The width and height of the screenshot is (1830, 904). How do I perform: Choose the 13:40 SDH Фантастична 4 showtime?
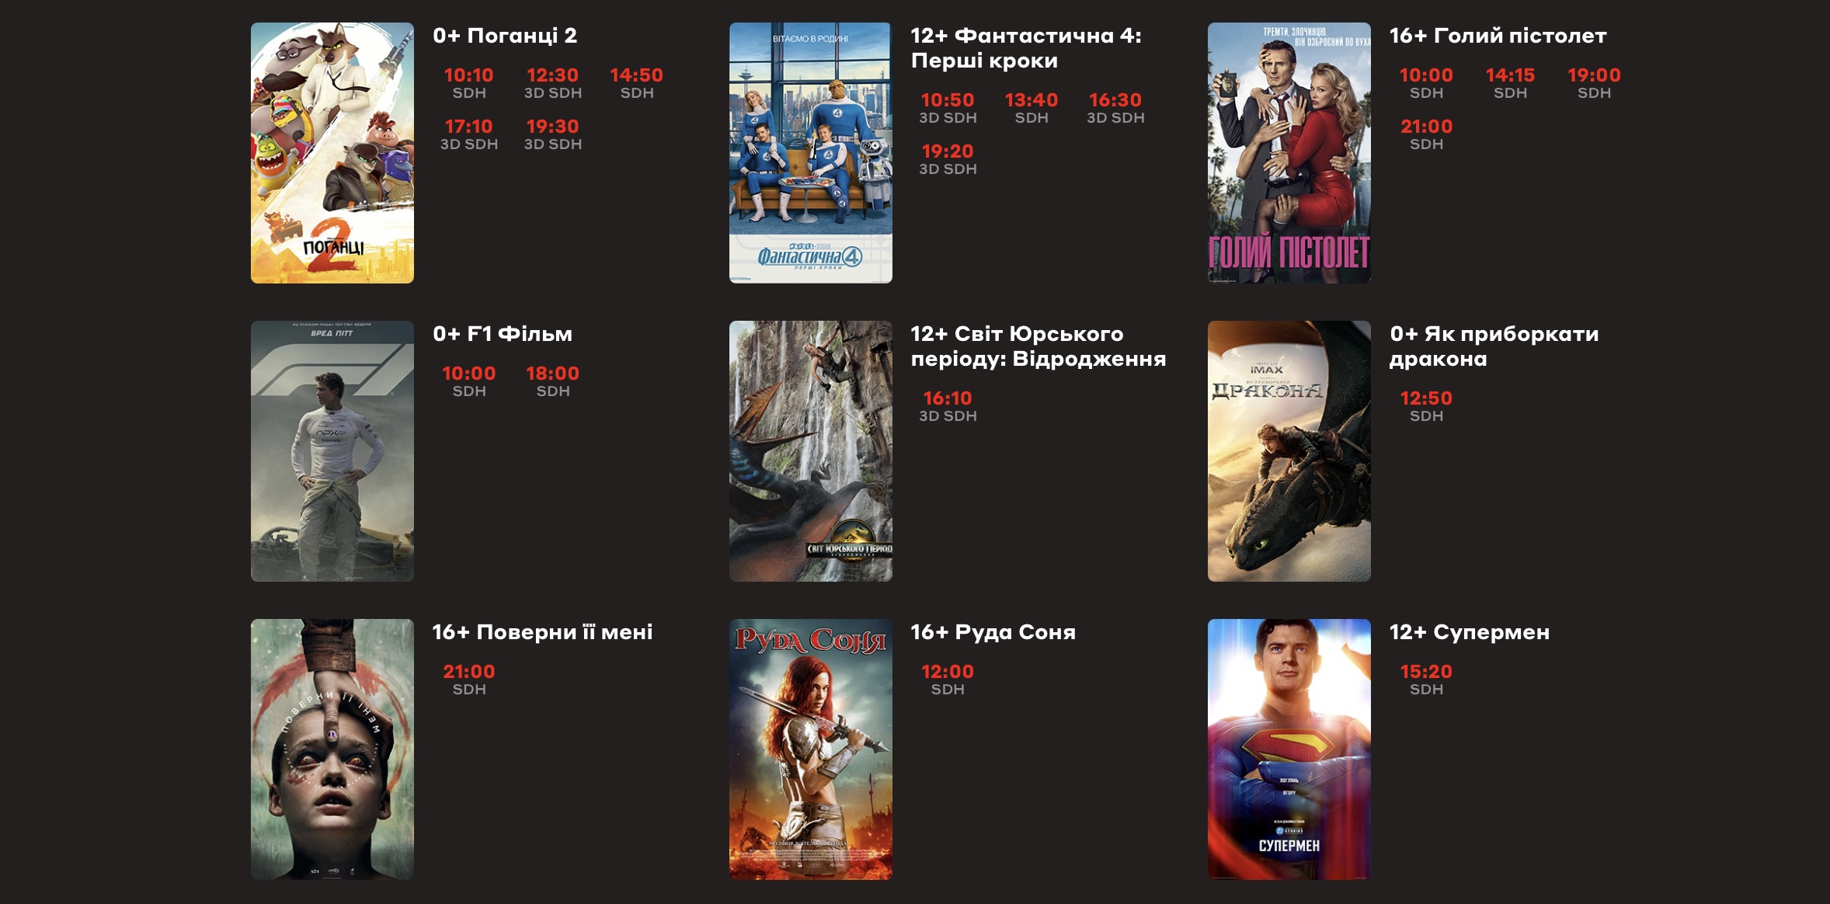[1032, 108]
